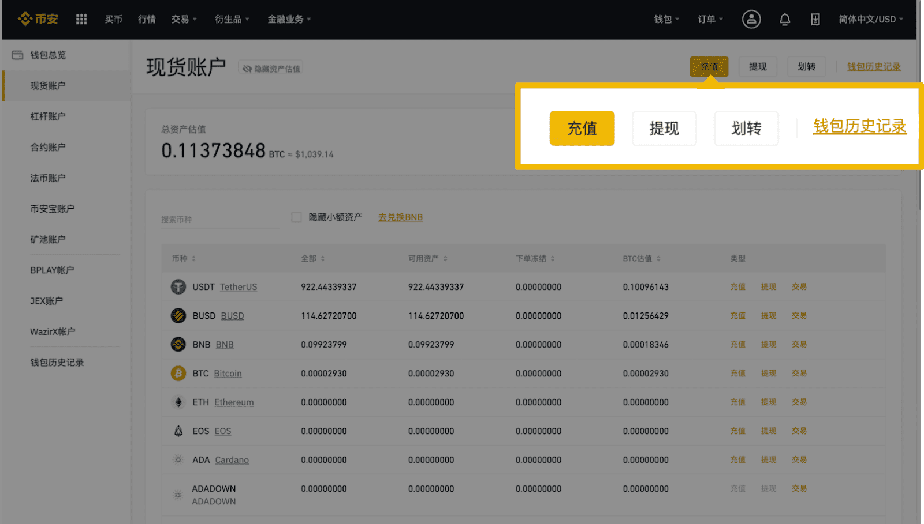Open the Ethereum coin link

coord(234,402)
